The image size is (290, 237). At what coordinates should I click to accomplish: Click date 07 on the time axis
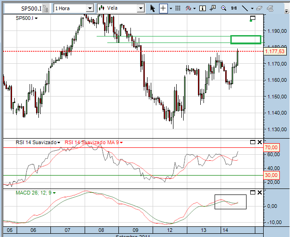tap(68, 230)
